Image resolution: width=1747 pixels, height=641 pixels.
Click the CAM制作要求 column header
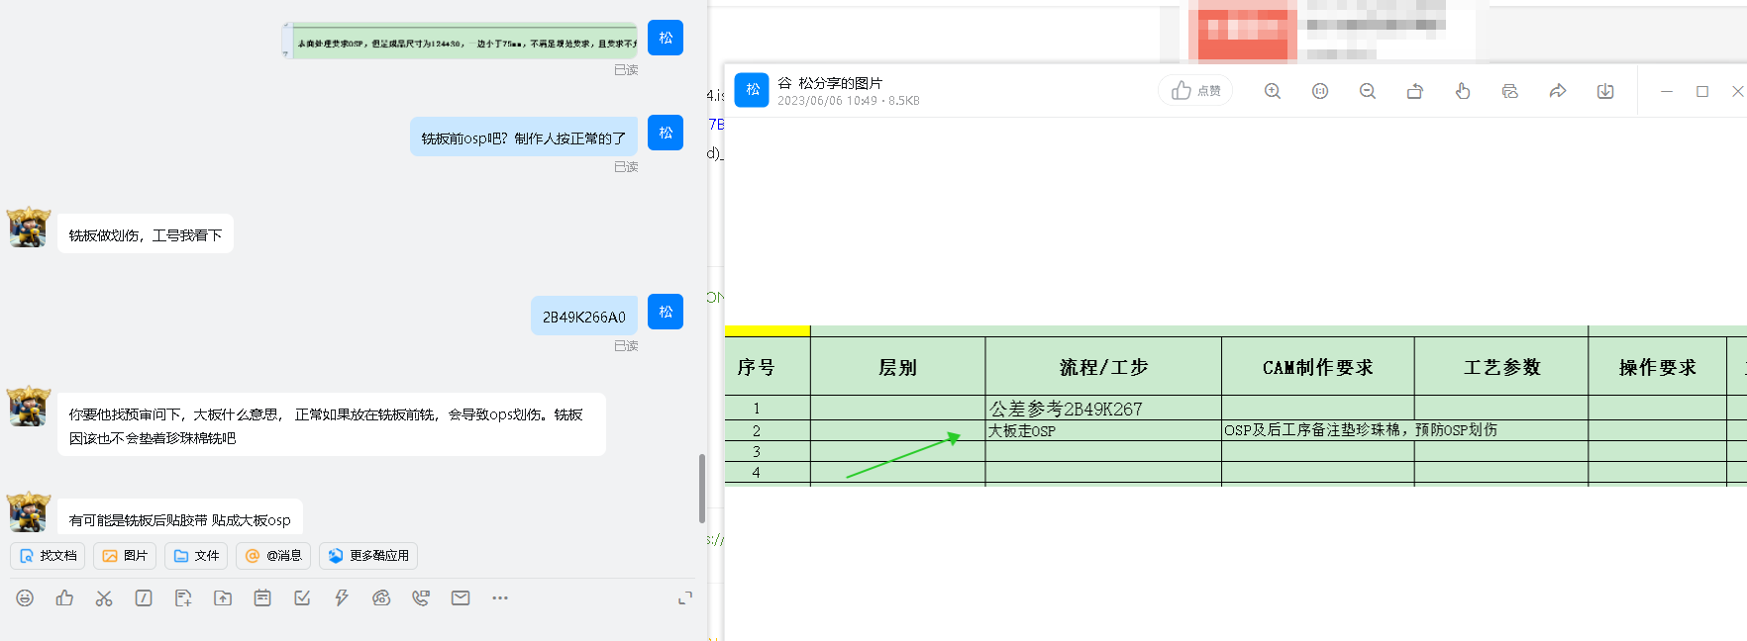point(1317,367)
